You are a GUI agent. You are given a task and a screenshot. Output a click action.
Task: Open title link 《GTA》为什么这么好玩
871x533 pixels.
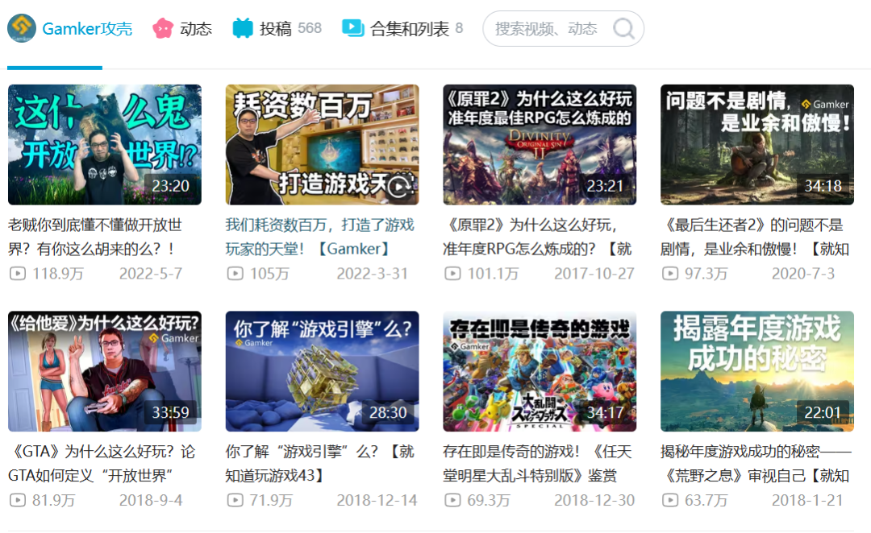click(102, 464)
